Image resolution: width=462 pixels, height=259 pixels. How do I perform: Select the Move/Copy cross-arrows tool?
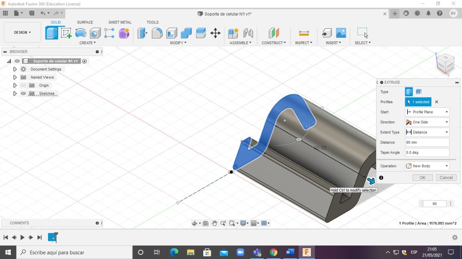[x=215, y=33]
